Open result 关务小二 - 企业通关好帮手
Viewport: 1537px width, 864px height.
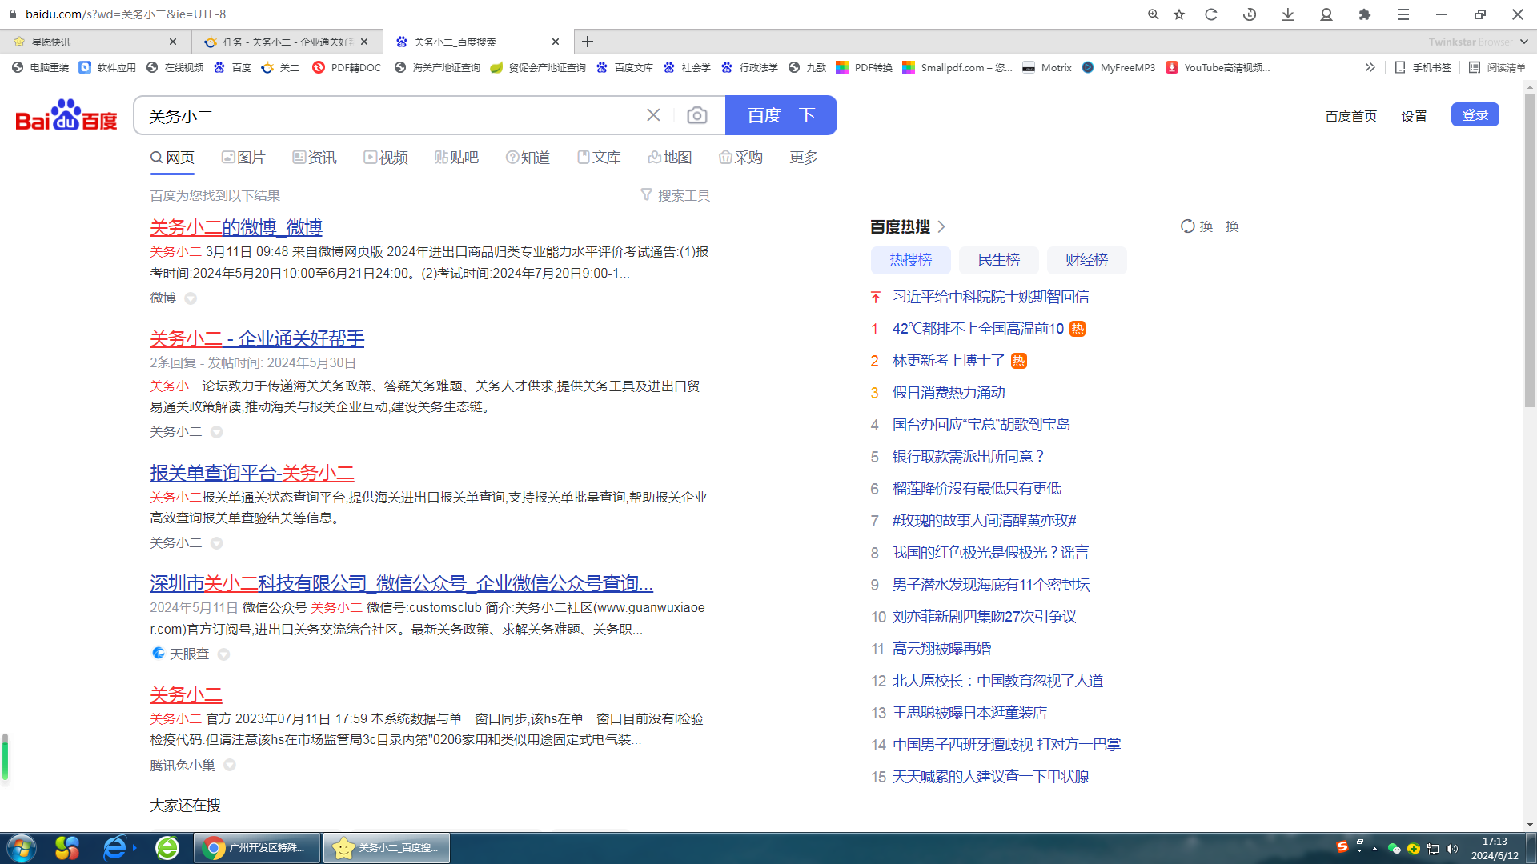coord(257,338)
